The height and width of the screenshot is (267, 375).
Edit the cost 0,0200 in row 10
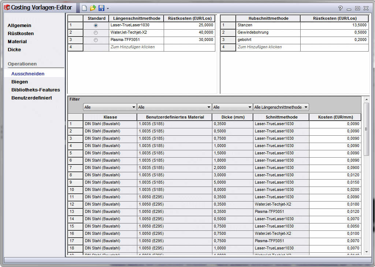335,190
